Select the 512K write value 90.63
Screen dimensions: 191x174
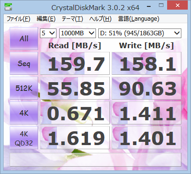click(146, 88)
